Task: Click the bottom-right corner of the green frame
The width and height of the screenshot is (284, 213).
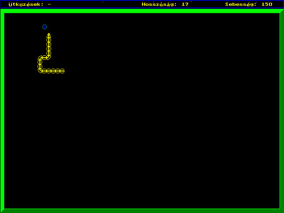Action: (282, 210)
